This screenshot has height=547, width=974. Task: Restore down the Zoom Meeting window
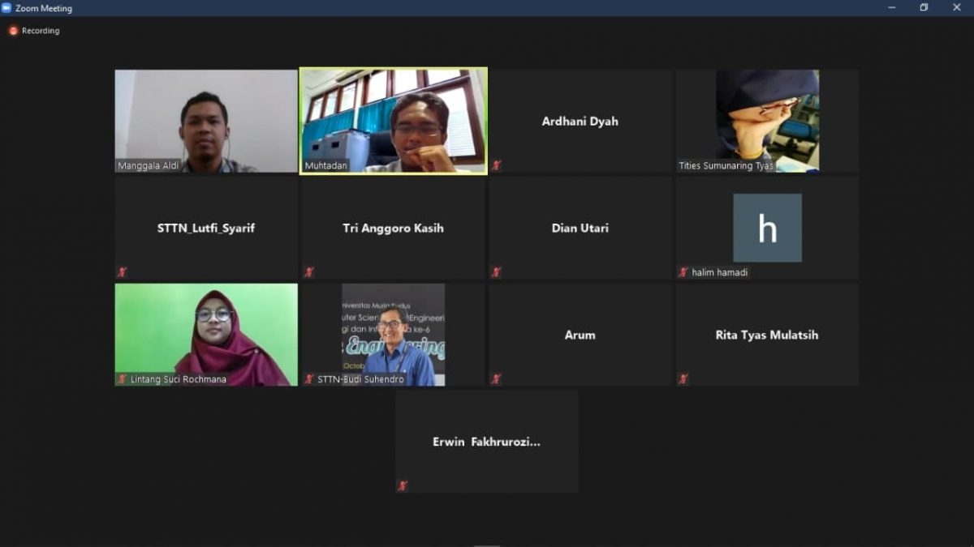coord(924,8)
